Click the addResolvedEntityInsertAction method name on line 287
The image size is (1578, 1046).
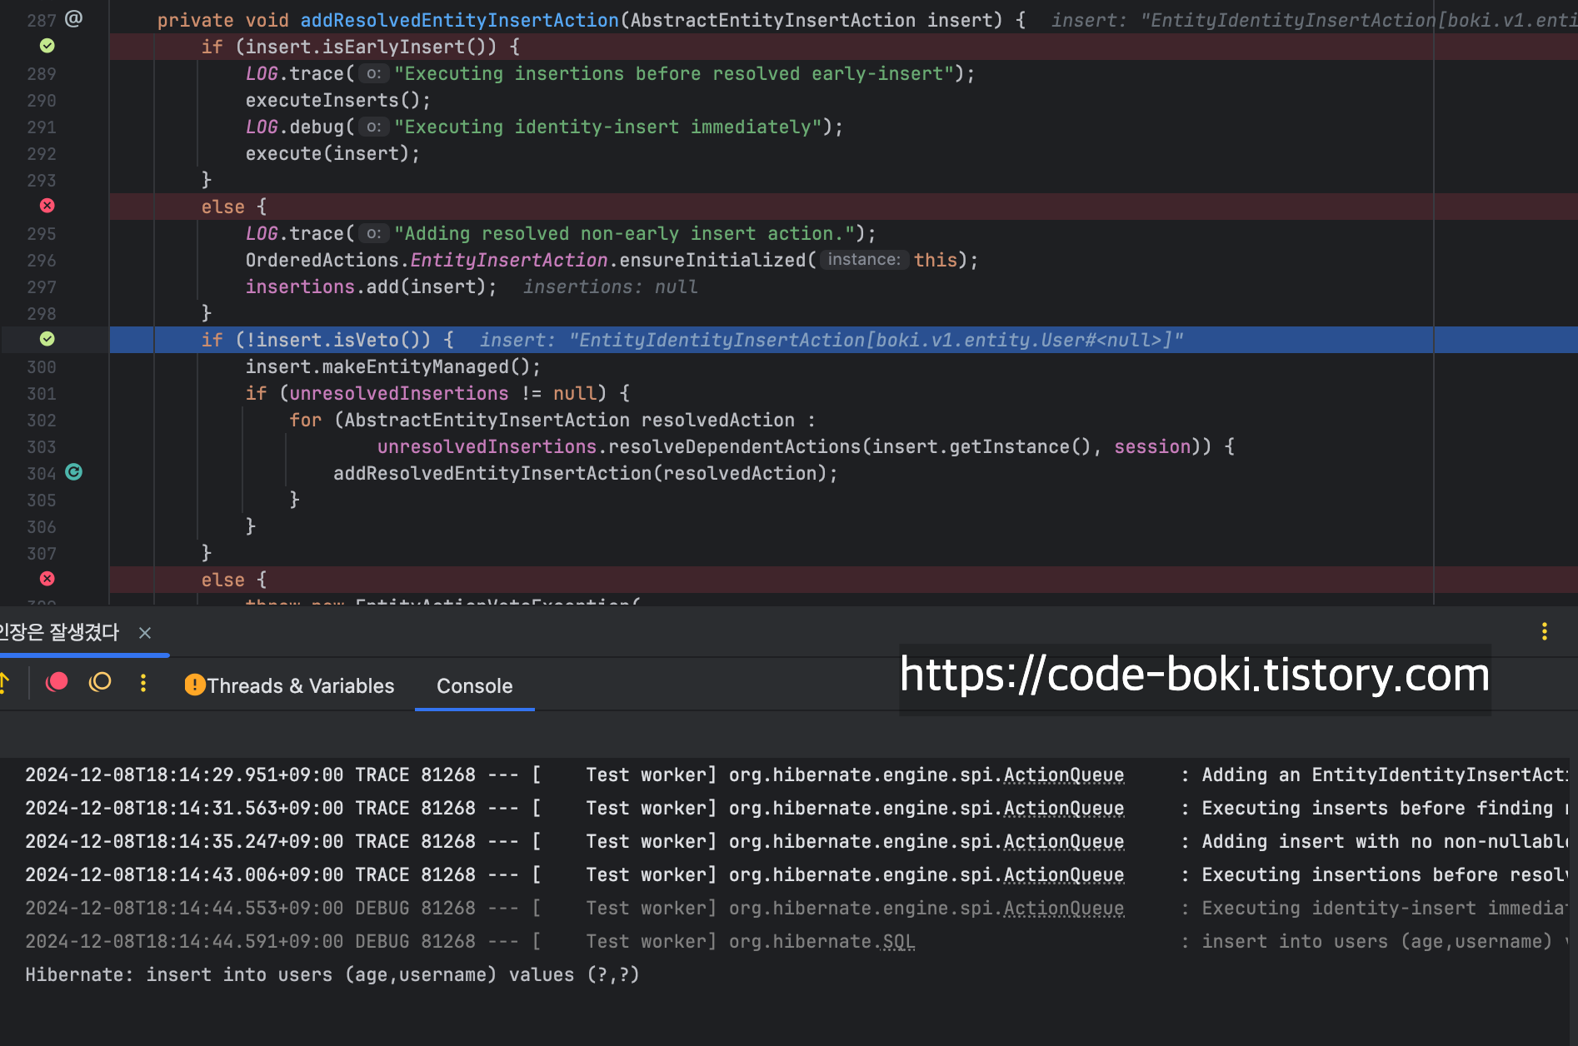459,20
